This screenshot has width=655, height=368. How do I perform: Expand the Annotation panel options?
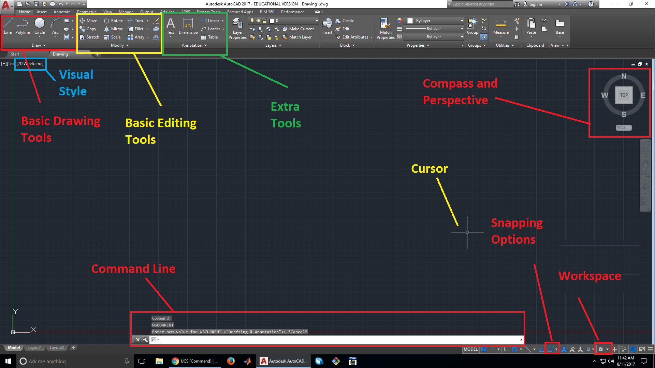(194, 45)
